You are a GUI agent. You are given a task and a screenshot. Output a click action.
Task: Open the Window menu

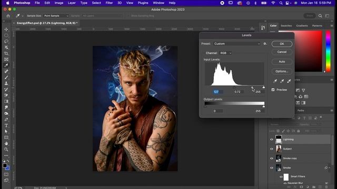click(x=158, y=3)
